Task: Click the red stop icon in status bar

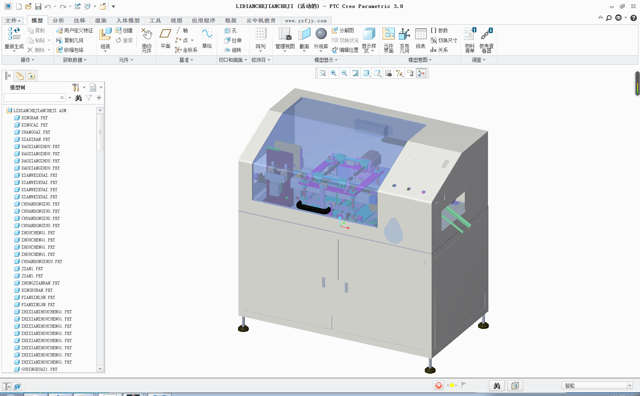Action: (x=439, y=386)
